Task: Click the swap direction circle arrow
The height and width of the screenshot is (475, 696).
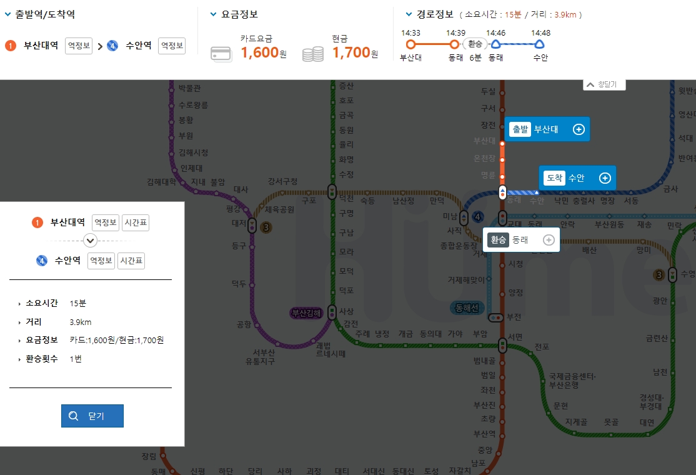Action: coord(90,241)
